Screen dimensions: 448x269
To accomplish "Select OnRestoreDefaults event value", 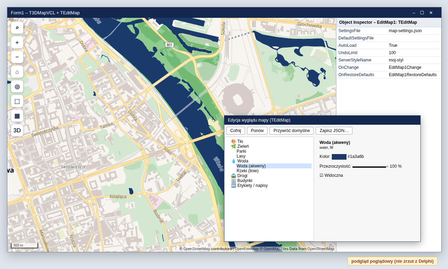I will [413, 75].
